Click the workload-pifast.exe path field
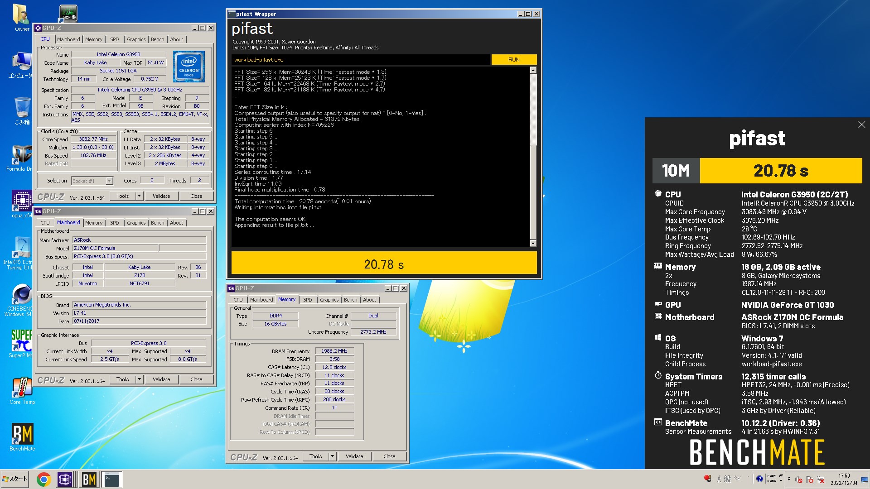 click(361, 59)
